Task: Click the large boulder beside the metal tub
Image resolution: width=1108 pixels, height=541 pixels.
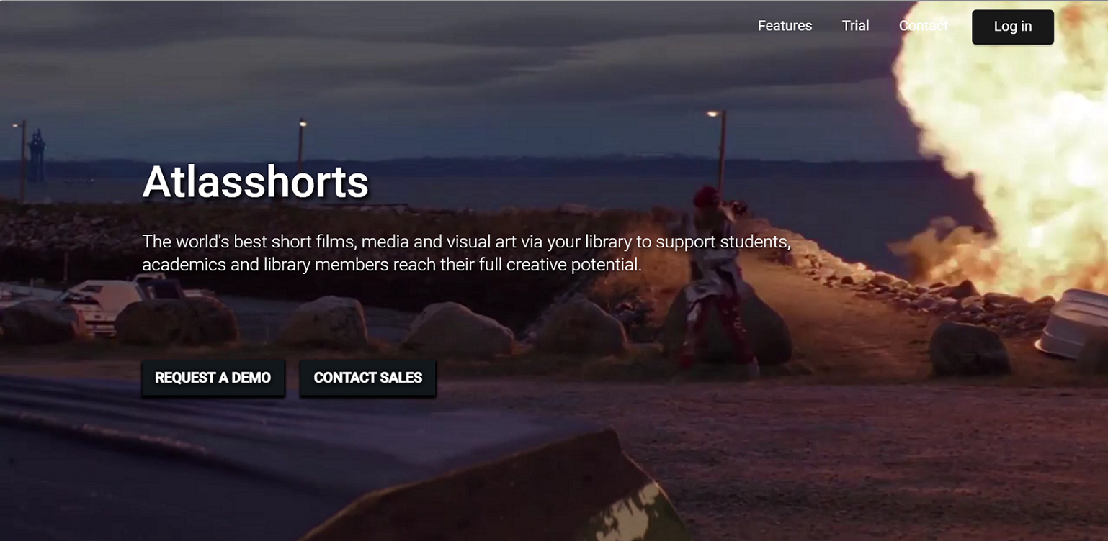Action: click(x=969, y=348)
